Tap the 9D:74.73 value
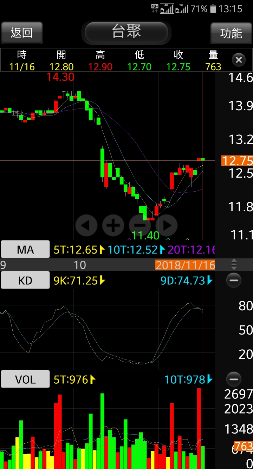 [187, 280]
